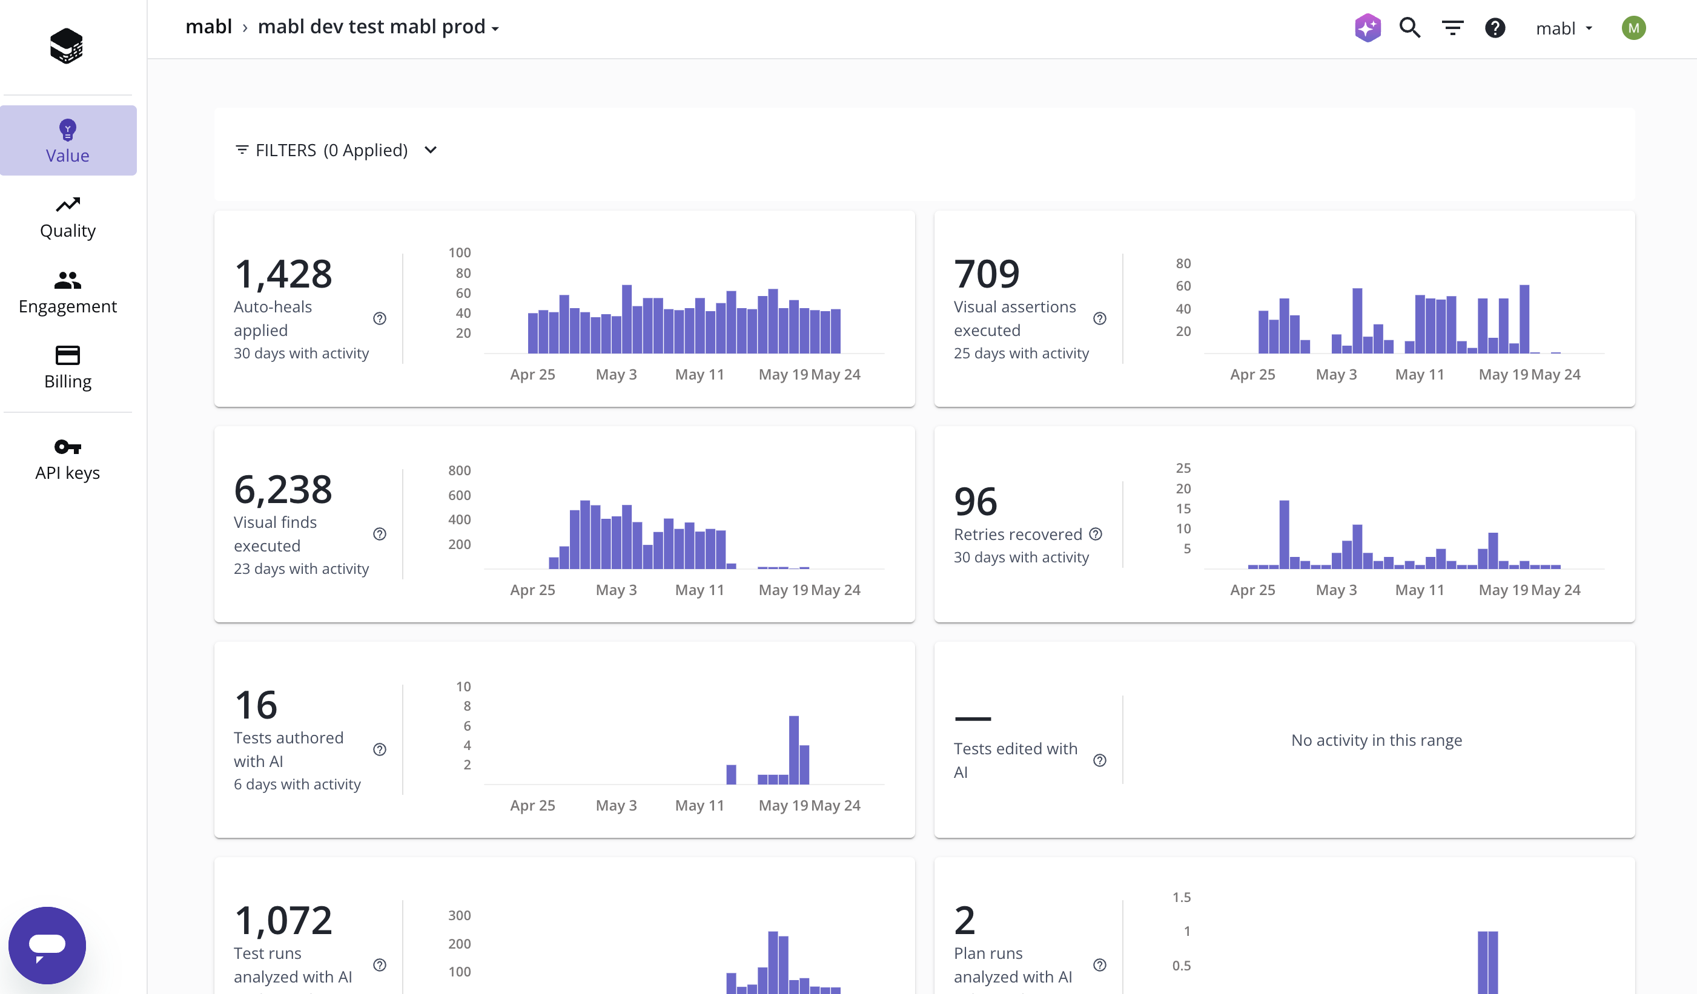The width and height of the screenshot is (1697, 994).
Task: Open the Value section lightbulb icon
Action: 67,129
